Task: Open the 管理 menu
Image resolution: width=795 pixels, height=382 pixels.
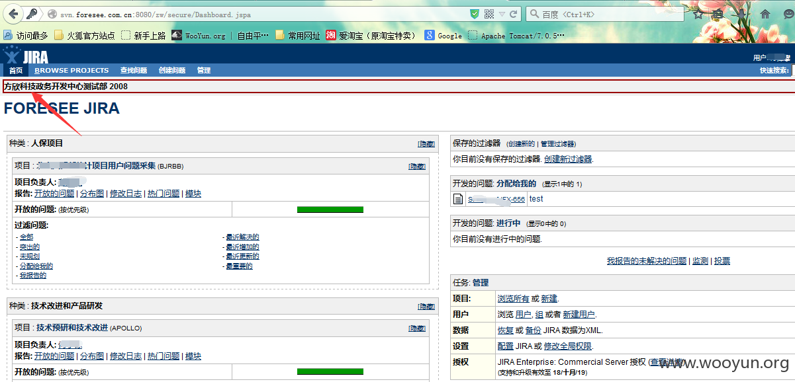Action: 204,70
